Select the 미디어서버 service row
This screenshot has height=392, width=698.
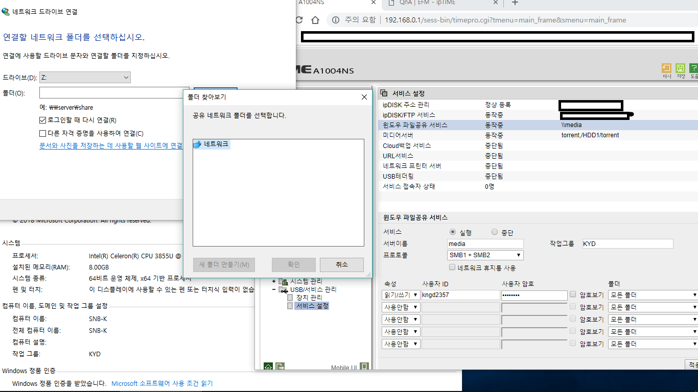tap(538, 135)
